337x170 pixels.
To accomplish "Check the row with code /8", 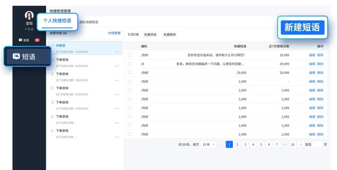I will pos(129,64).
